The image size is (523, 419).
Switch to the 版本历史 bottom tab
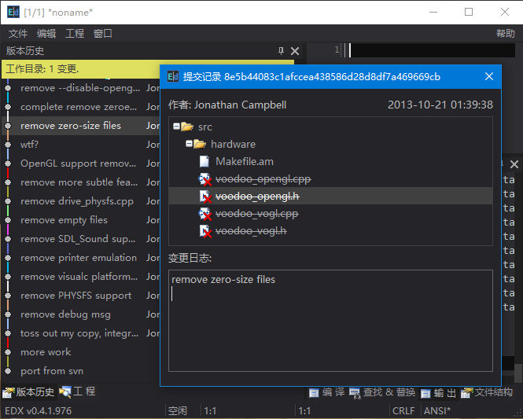click(x=28, y=392)
